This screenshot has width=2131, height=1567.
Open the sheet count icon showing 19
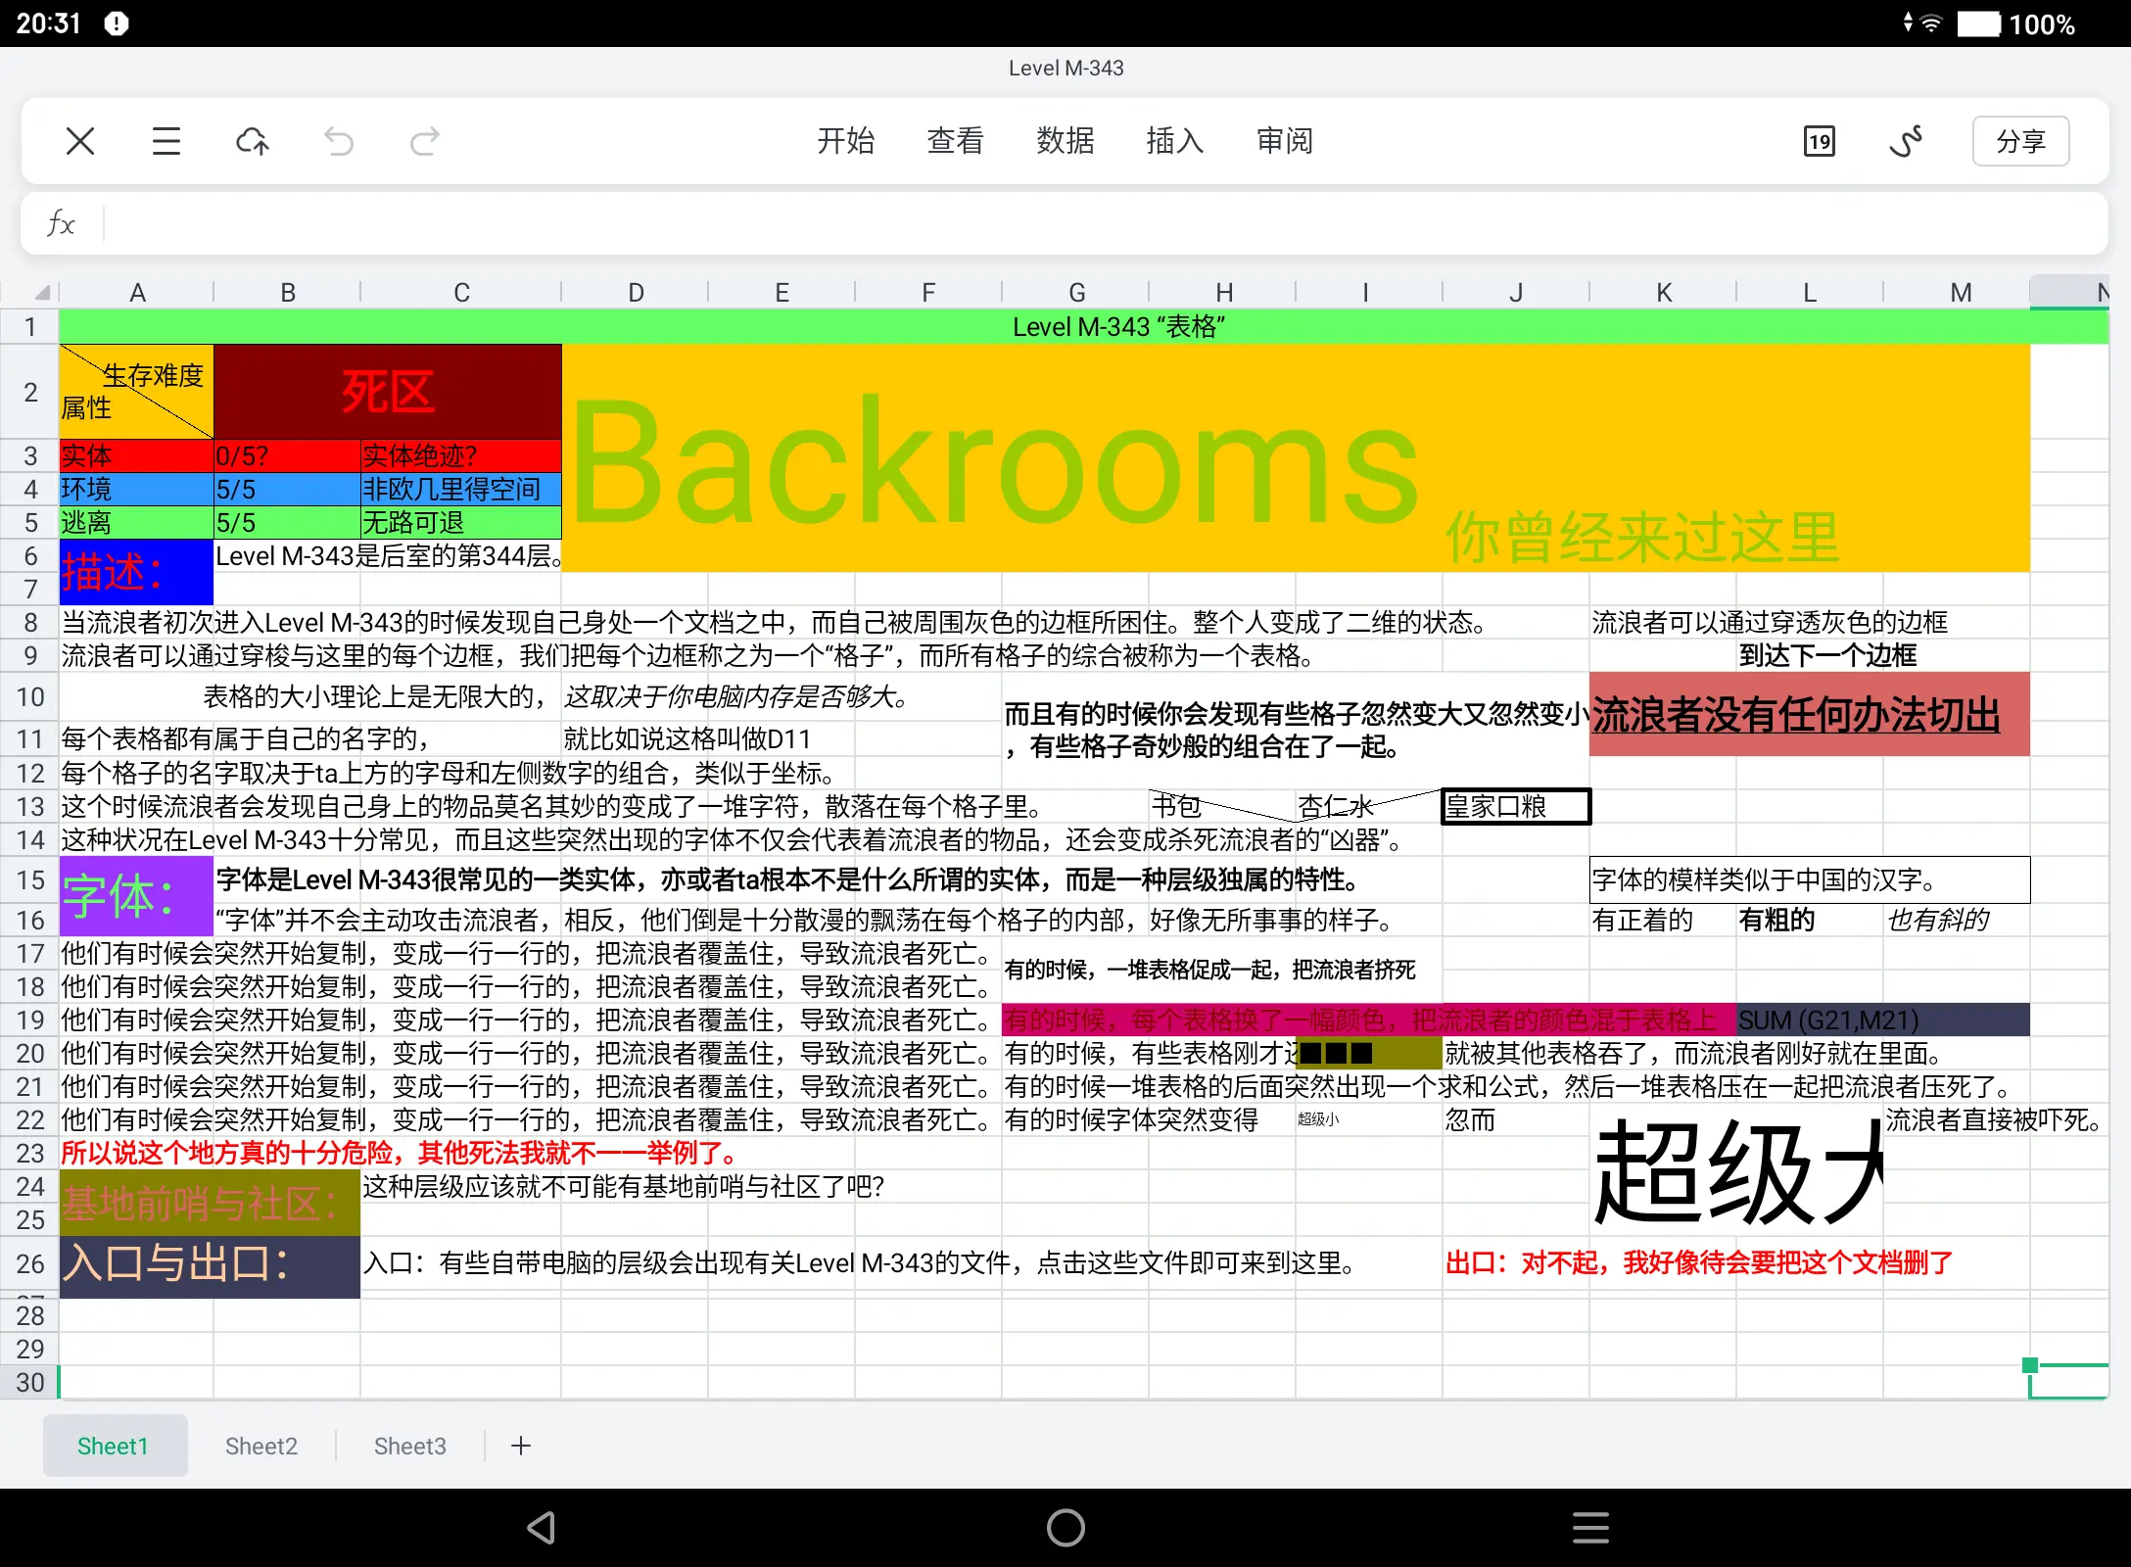1820,141
